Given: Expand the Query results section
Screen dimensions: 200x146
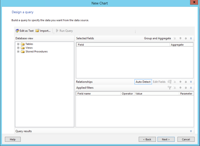Looking at the screenshot, I should tap(190, 131).
